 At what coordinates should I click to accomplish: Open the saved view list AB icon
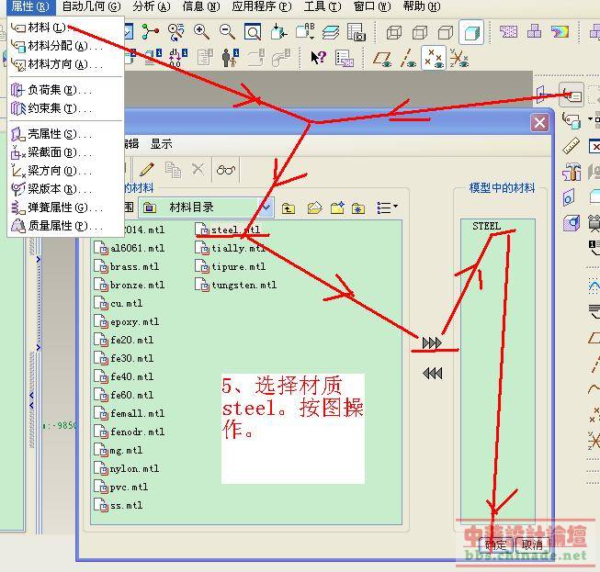pos(305,32)
